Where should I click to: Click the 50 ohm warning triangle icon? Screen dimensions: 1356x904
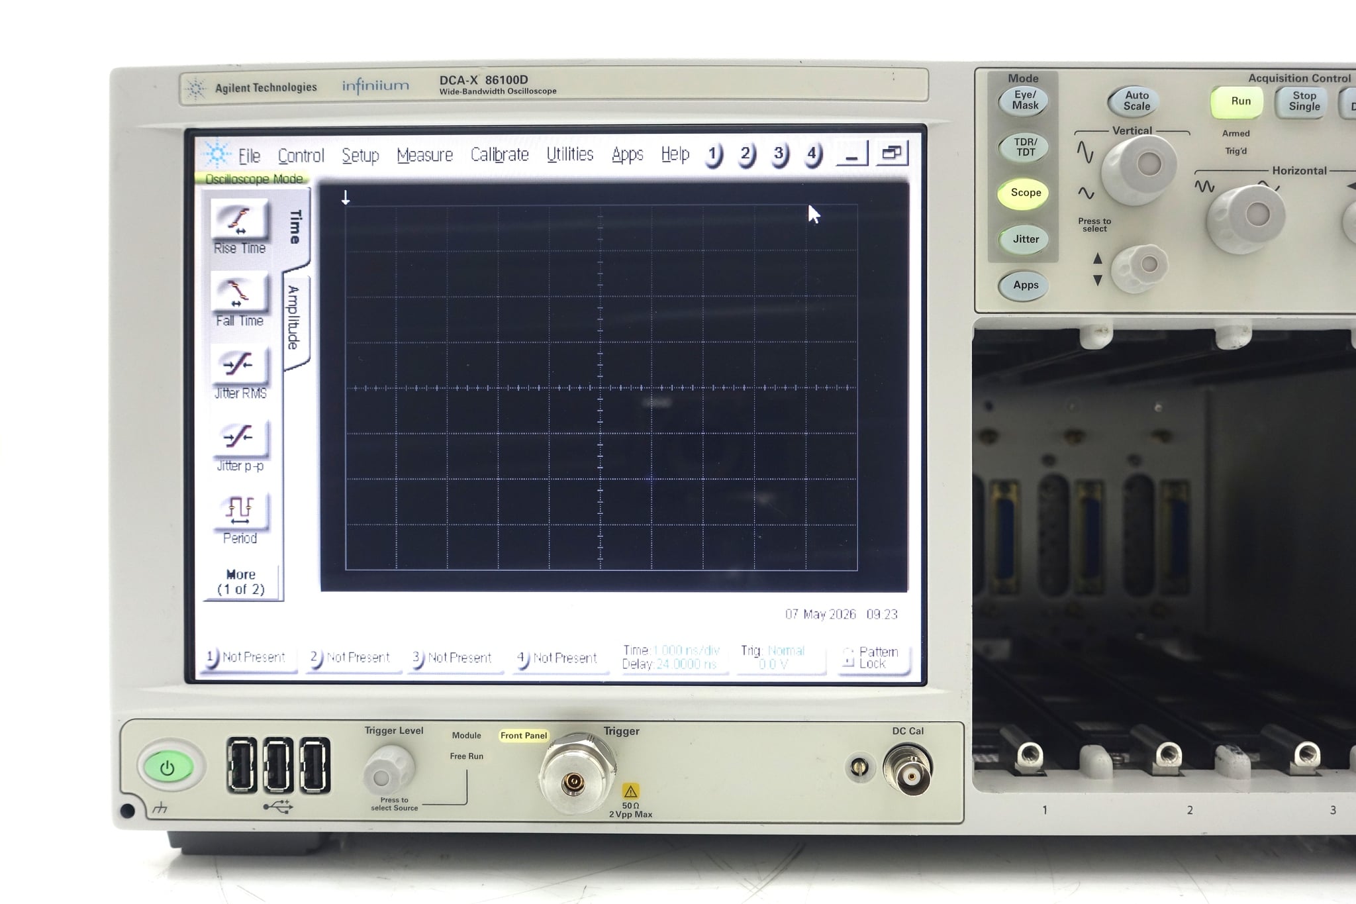tap(630, 791)
